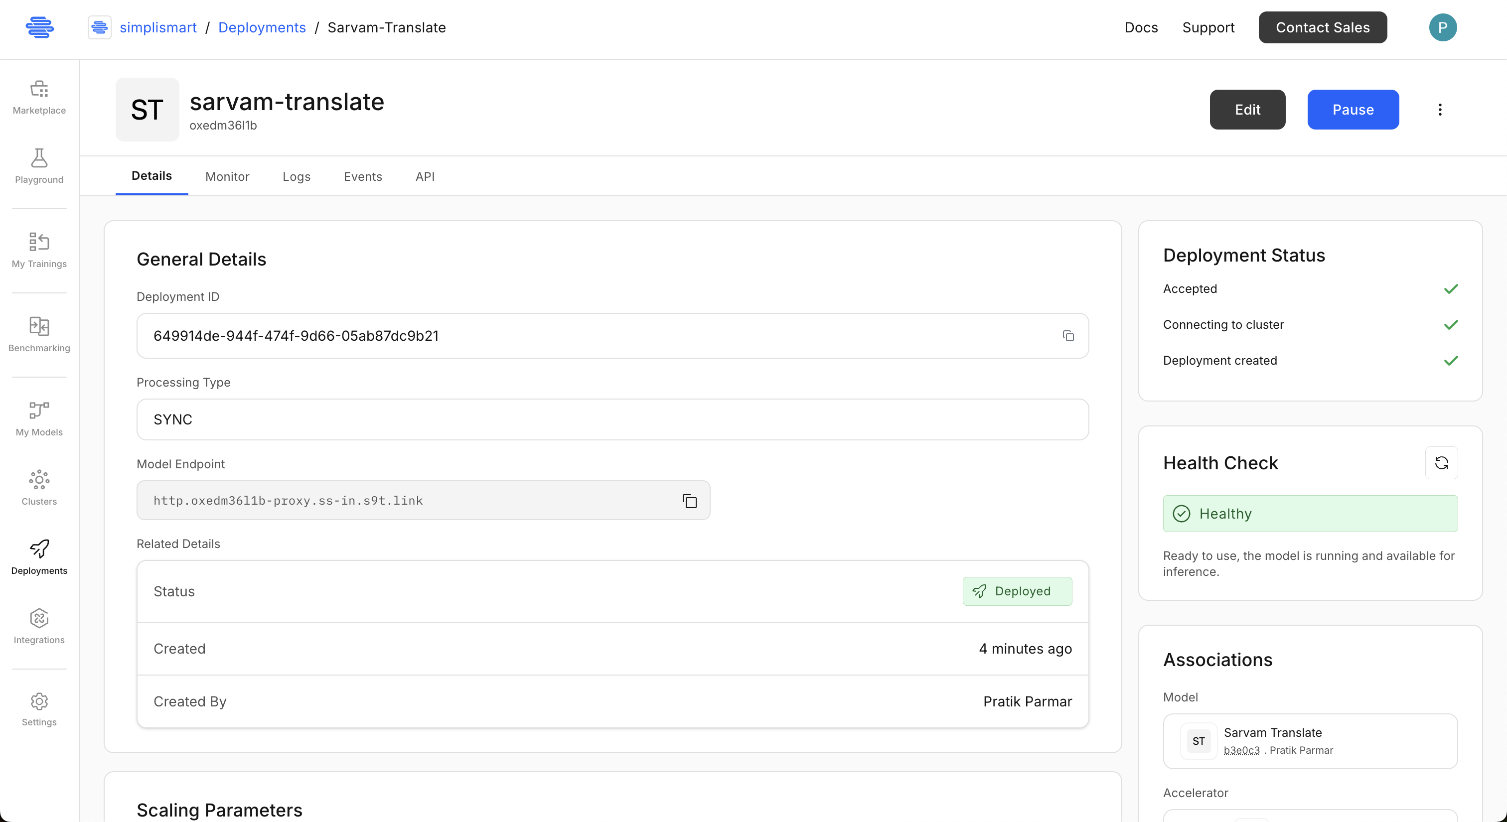Click the Edit deployment button
This screenshot has width=1507, height=822.
tap(1247, 110)
